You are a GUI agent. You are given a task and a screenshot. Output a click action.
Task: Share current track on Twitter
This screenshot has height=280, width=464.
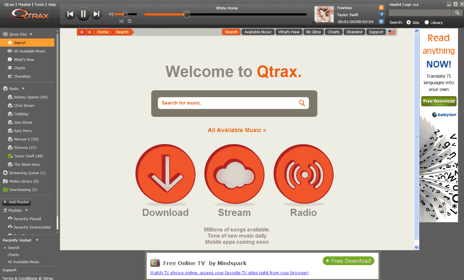(381, 21)
